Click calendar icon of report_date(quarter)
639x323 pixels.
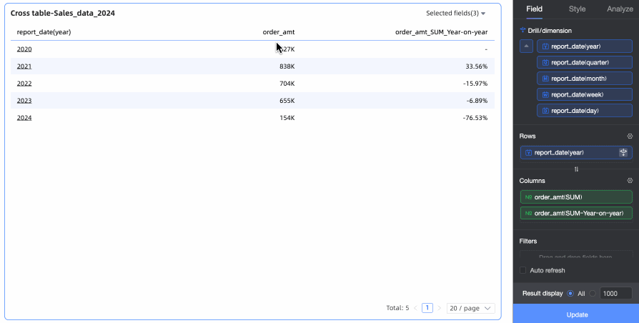pyautogui.click(x=545, y=62)
